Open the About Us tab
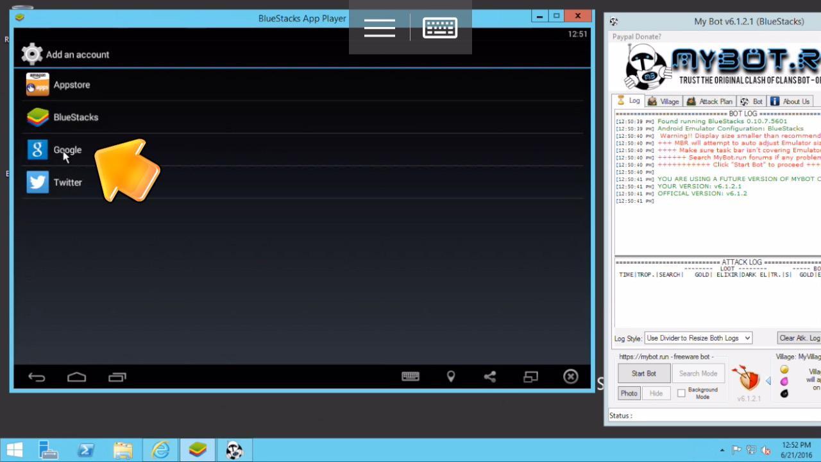 [x=790, y=101]
